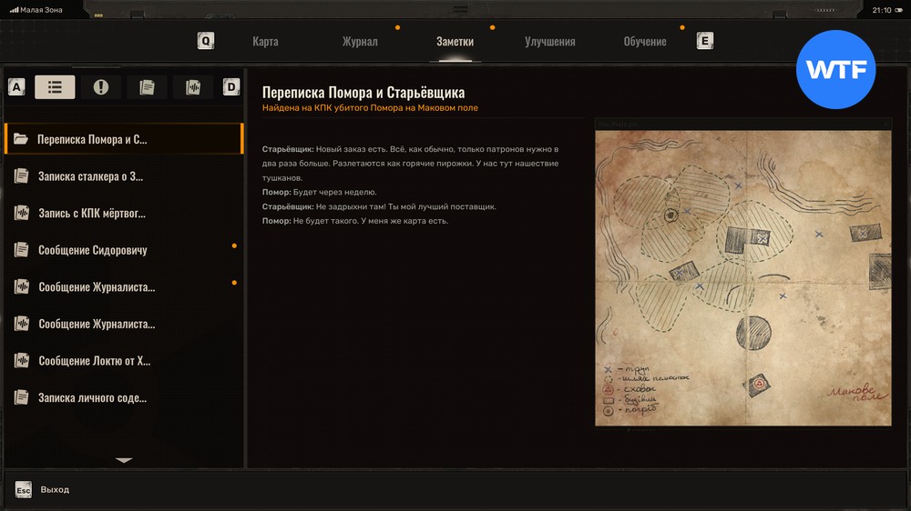Open the Журнал tab
This screenshot has width=911, height=511.
click(x=360, y=42)
